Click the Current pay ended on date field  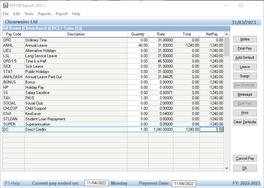(x=96, y=183)
